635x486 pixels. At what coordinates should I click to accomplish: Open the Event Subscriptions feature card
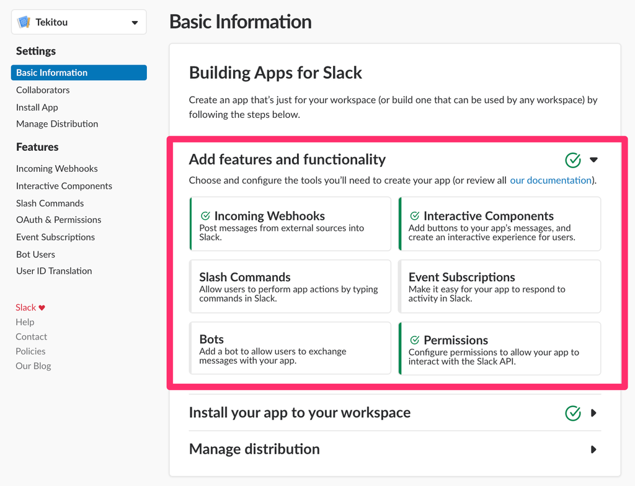pyautogui.click(x=500, y=287)
